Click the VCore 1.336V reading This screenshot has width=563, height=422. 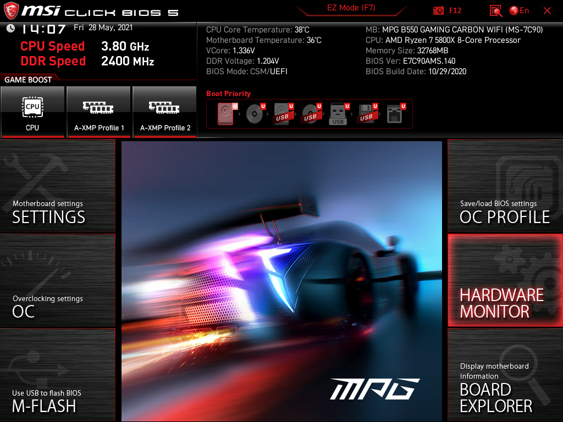[230, 51]
